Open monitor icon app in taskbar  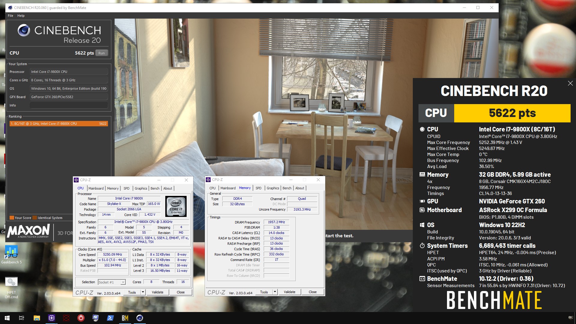coord(96,318)
